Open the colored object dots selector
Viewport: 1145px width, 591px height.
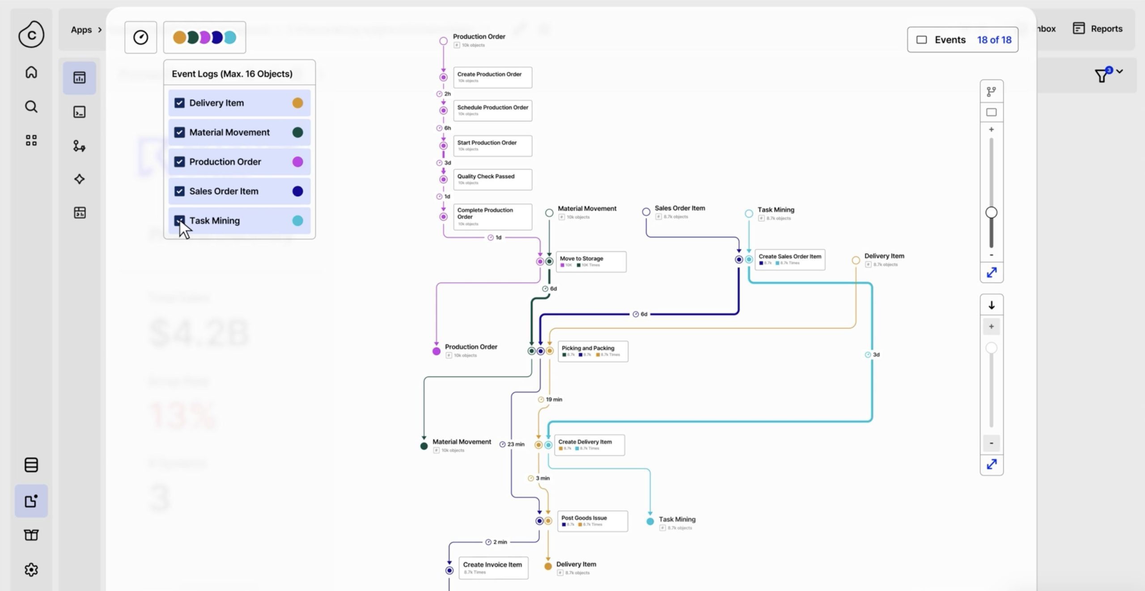(x=204, y=37)
